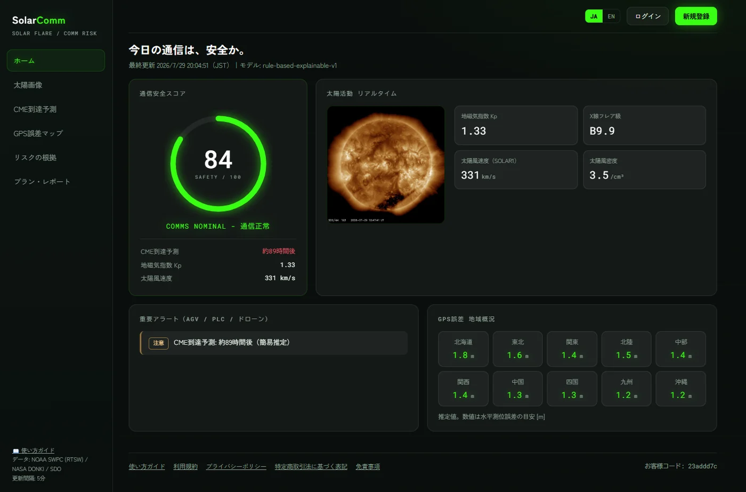
Task: Open the プライバシーポリシー footer link
Action: pos(236,466)
